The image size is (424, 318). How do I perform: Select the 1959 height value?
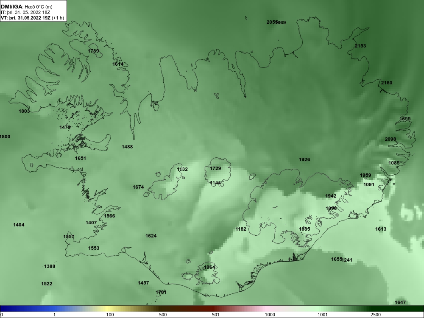pos(365,175)
